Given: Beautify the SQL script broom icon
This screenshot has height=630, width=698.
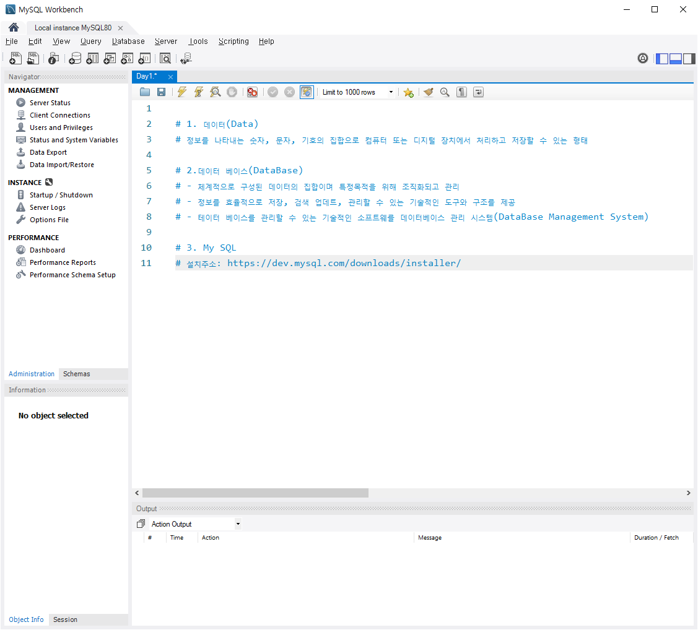Looking at the screenshot, I should (x=428, y=92).
